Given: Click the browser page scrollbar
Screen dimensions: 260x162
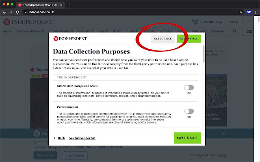Looking at the screenshot, I should (258, 19).
